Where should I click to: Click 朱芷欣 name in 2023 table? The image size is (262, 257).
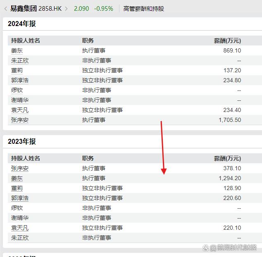pyautogui.click(x=20, y=238)
